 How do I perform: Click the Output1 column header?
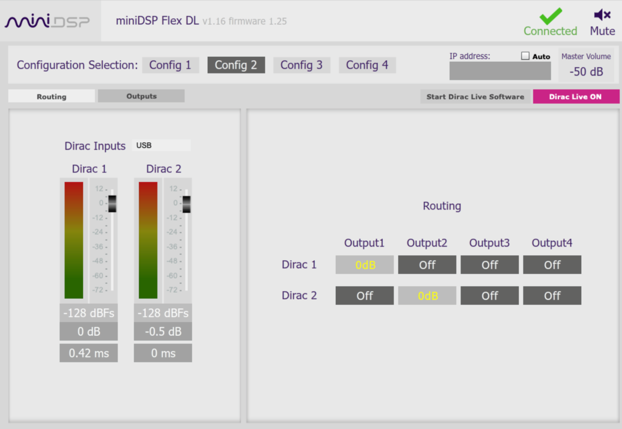pos(364,243)
